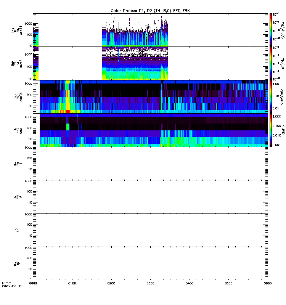Click the <|nT|> color bar

(271, 130)
